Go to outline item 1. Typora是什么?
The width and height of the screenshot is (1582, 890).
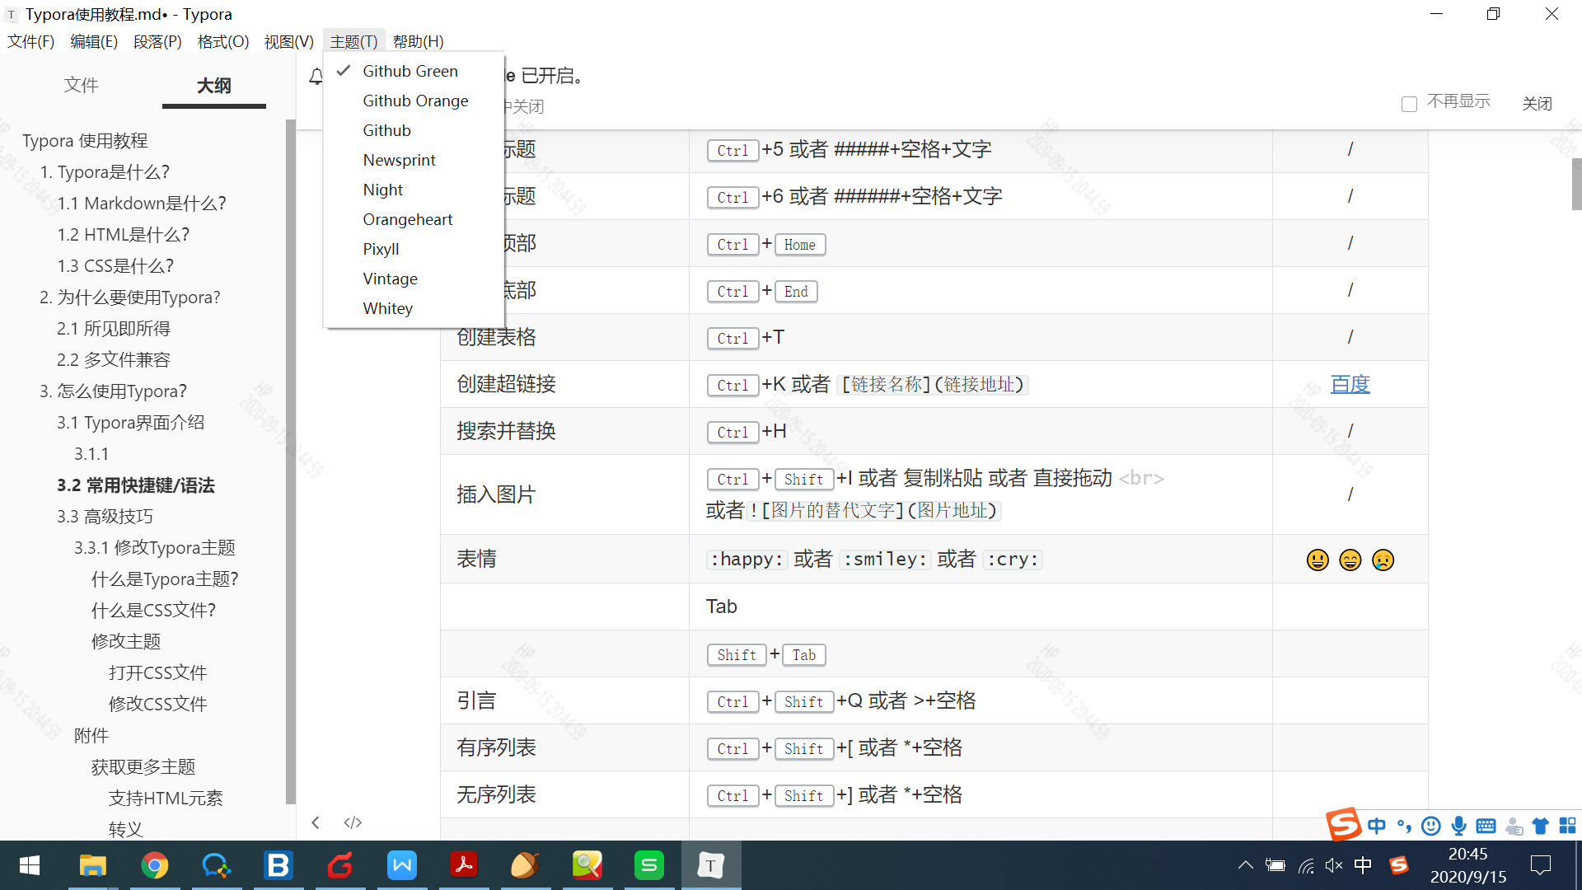[x=105, y=172]
